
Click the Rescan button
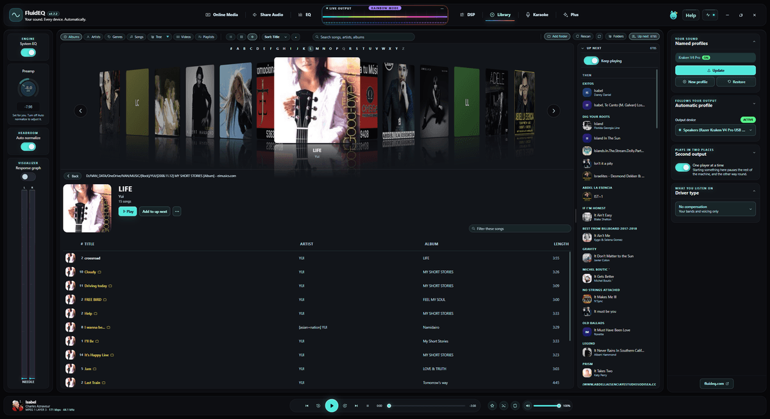pyautogui.click(x=583, y=37)
